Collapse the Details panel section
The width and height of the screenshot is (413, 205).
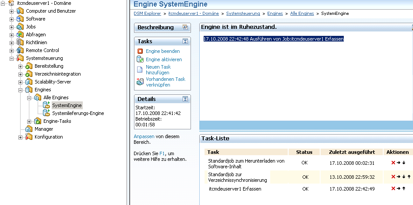[x=185, y=99]
